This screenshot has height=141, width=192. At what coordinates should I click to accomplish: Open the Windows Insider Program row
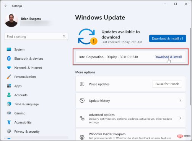pyautogui.click(x=130, y=135)
